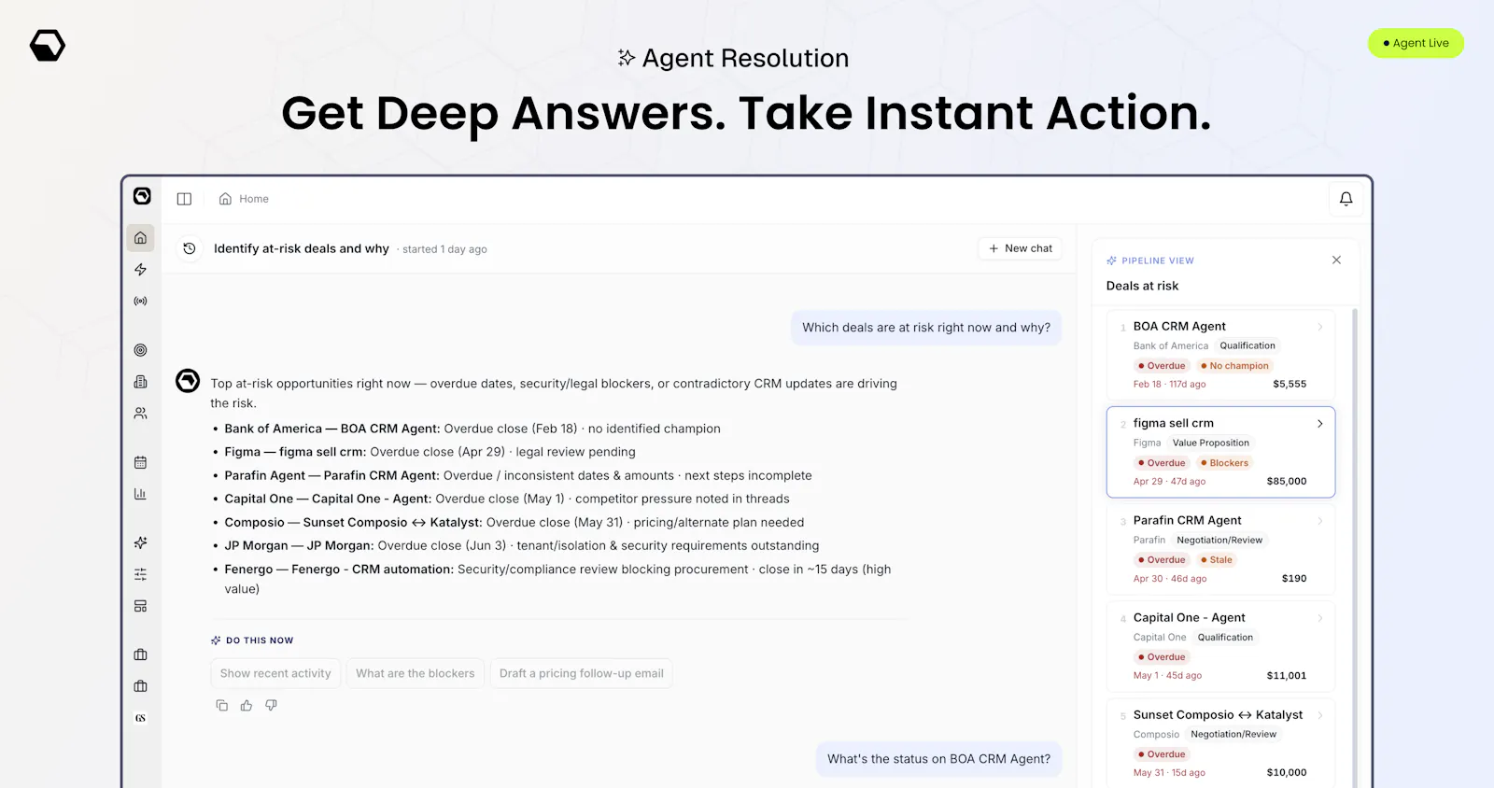Click the 'Agent Resolution' heading
This screenshot has width=1494, height=788.
click(745, 58)
